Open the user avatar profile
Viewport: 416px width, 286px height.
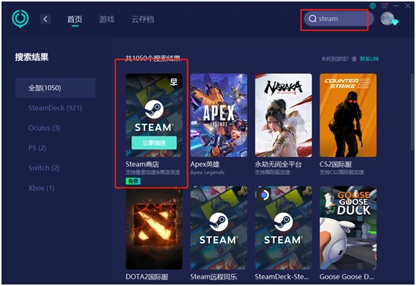pos(388,19)
